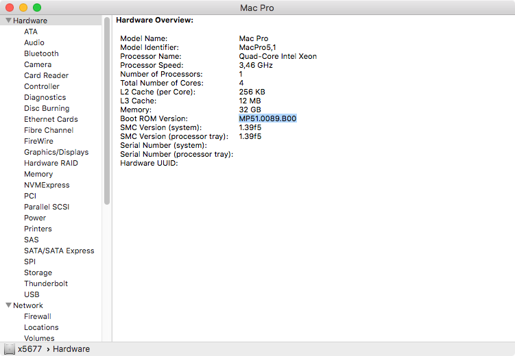Open the Ethernet Cards section
Image resolution: width=515 pixels, height=356 pixels.
[x=51, y=119]
